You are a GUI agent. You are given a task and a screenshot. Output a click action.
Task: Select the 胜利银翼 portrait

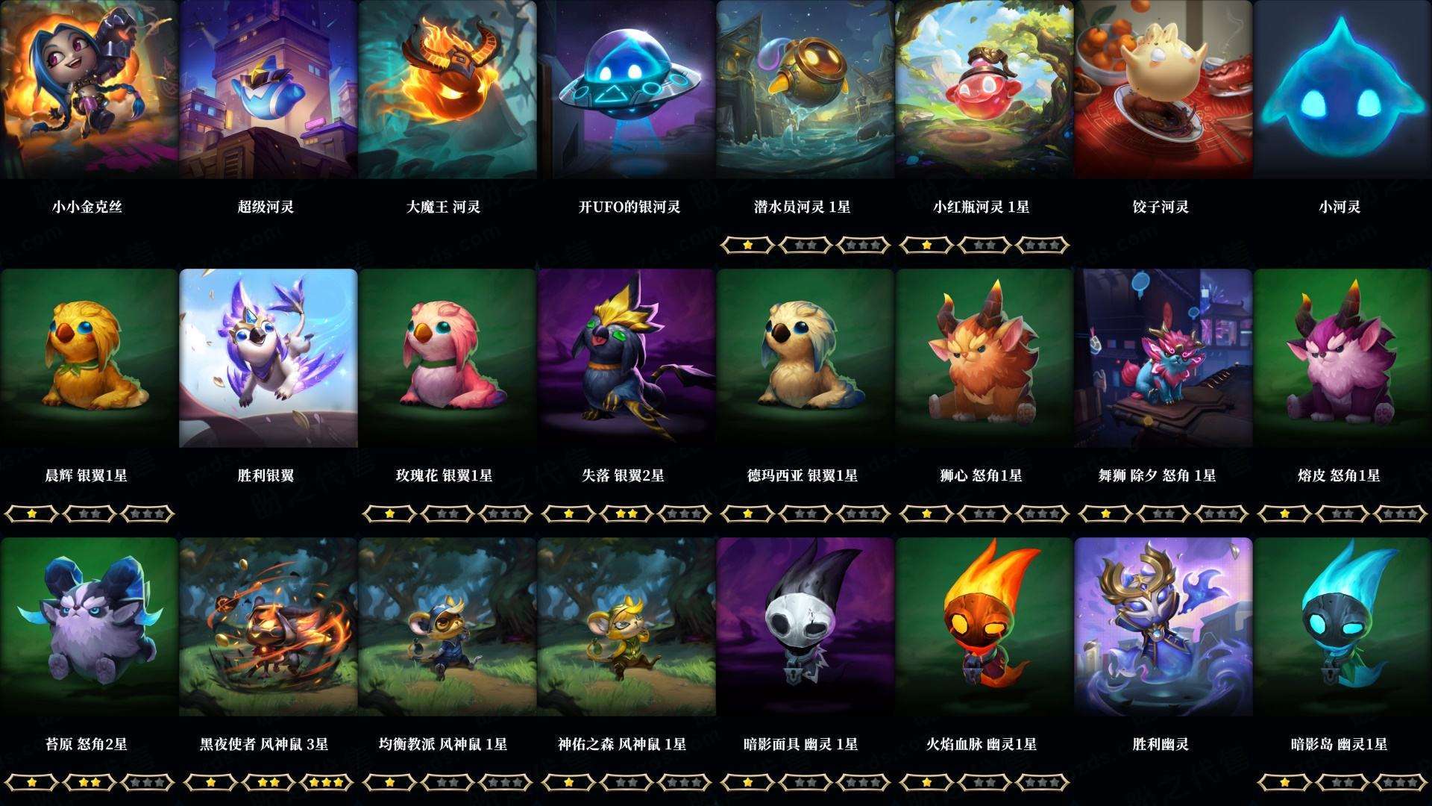pos(268,358)
